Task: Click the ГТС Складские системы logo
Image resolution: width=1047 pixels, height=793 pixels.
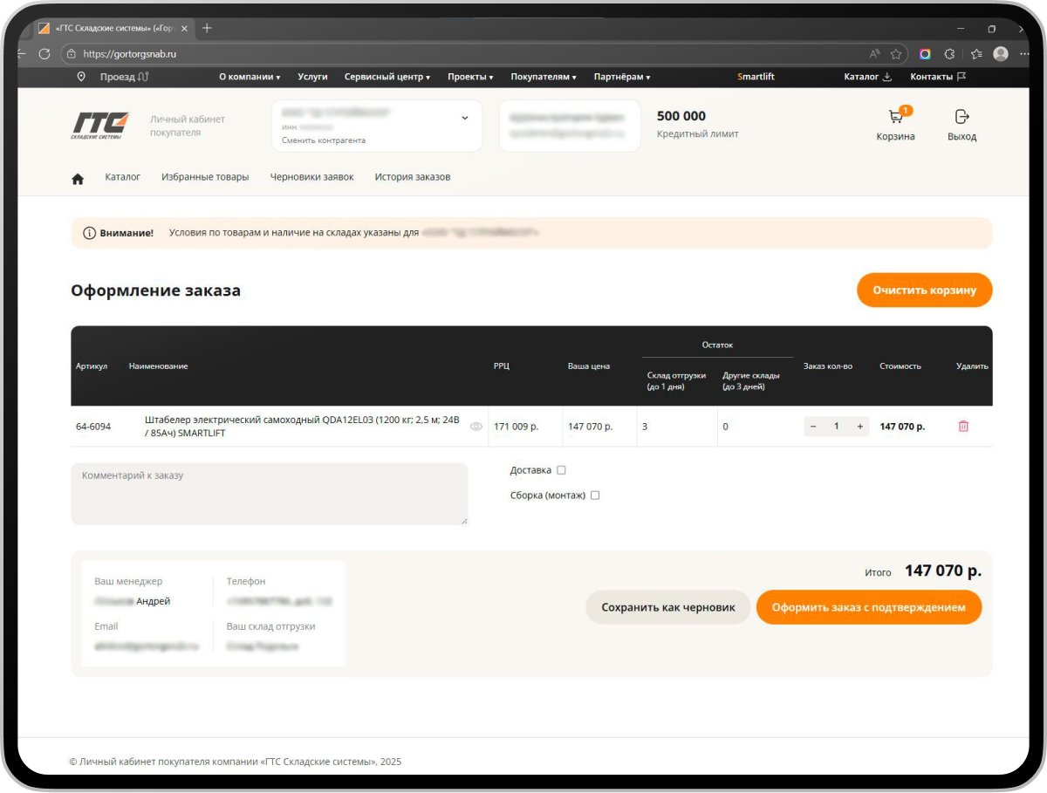Action: pyautogui.click(x=100, y=125)
